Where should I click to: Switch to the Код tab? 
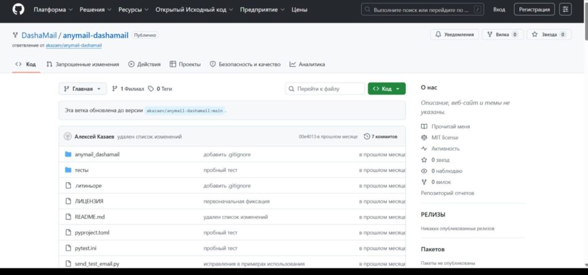click(x=26, y=64)
